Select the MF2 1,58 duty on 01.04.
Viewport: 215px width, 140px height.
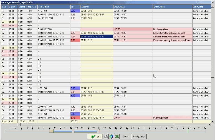[x=54, y=11]
